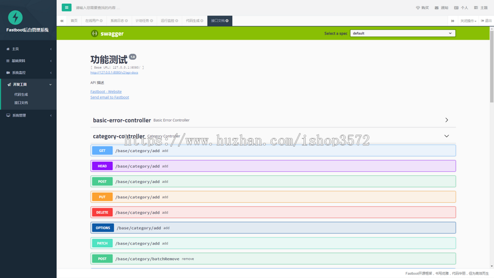Expand HEAD /base/category/add operation
The width and height of the screenshot is (494, 278).
click(x=273, y=166)
